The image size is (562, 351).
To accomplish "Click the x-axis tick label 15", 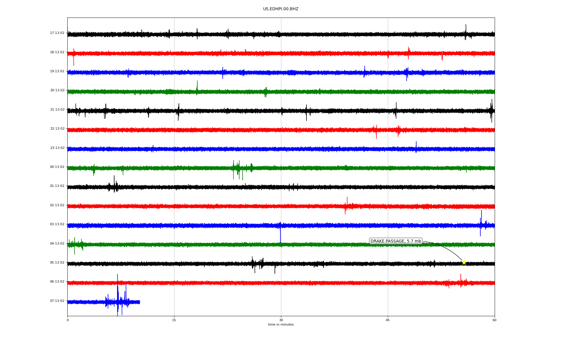I will (174, 320).
